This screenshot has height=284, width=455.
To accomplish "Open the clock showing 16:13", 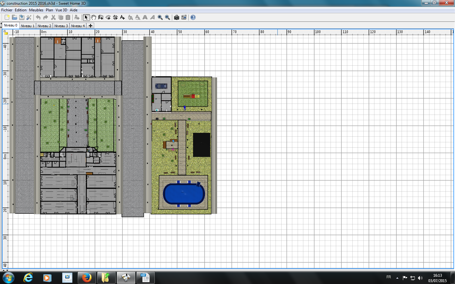I will point(438,278).
